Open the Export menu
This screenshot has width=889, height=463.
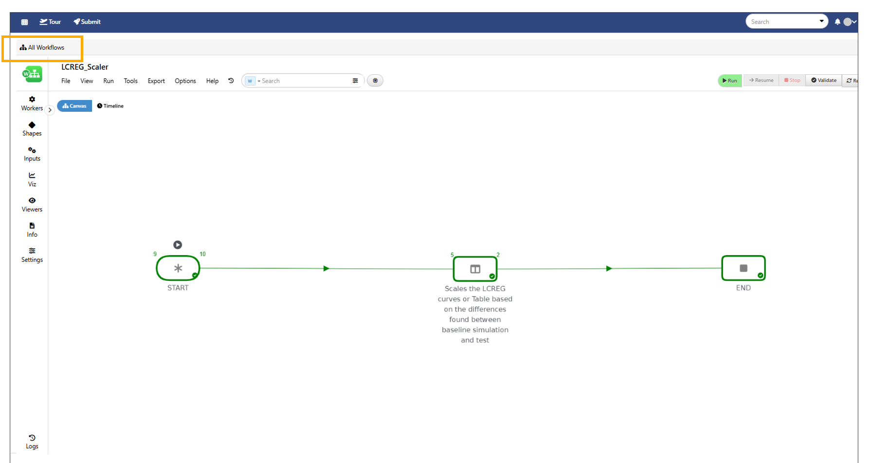[x=156, y=81]
